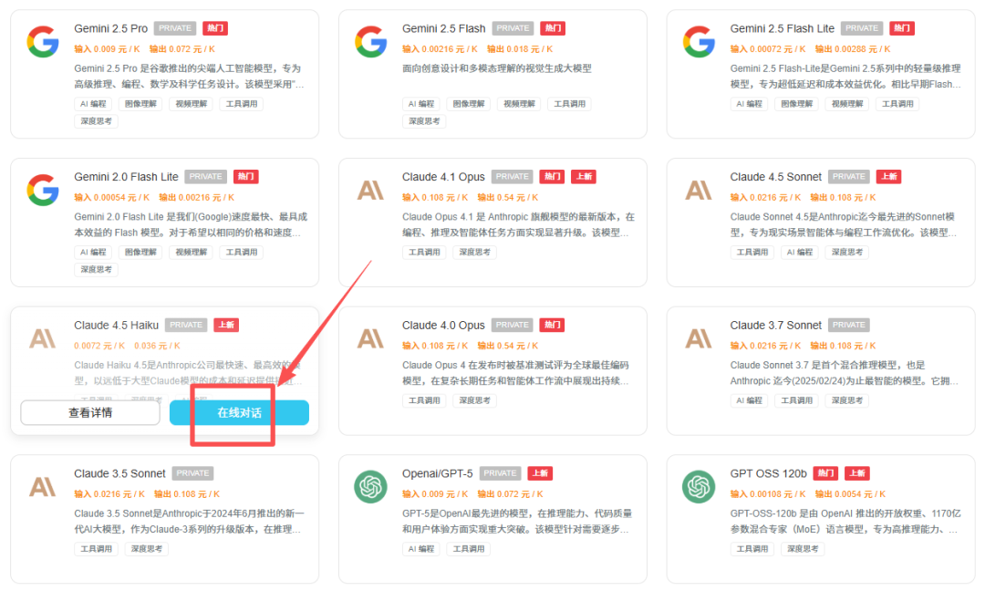Click the OpenAI logo on Openai/GPT-5

(370, 487)
